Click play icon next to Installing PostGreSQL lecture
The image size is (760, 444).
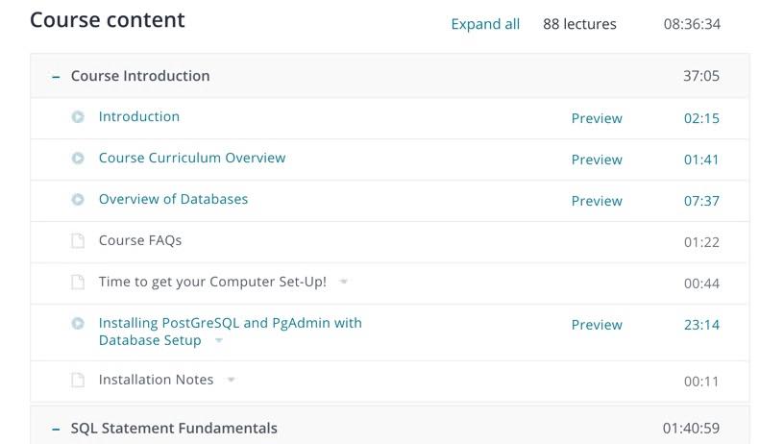pyautogui.click(x=78, y=323)
